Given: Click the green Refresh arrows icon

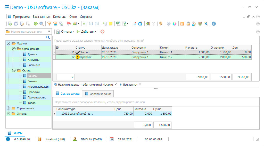Looking at the screenshot, I should [x=36, y=24].
